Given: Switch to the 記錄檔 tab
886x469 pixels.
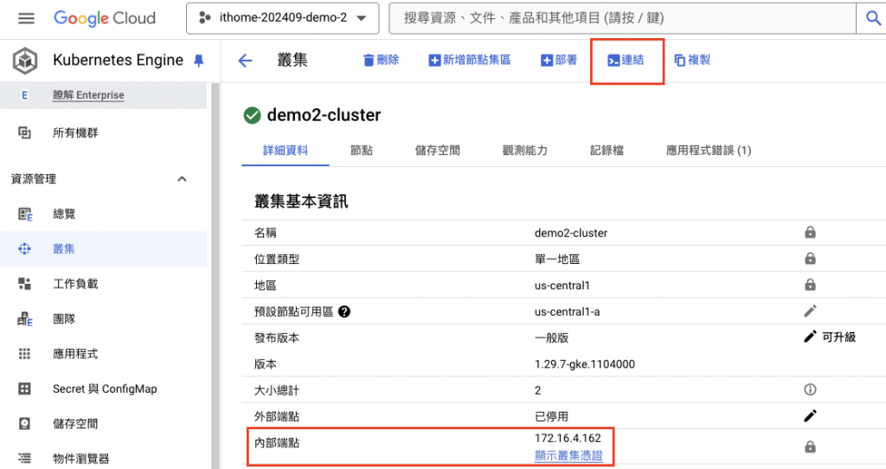Looking at the screenshot, I should [607, 151].
